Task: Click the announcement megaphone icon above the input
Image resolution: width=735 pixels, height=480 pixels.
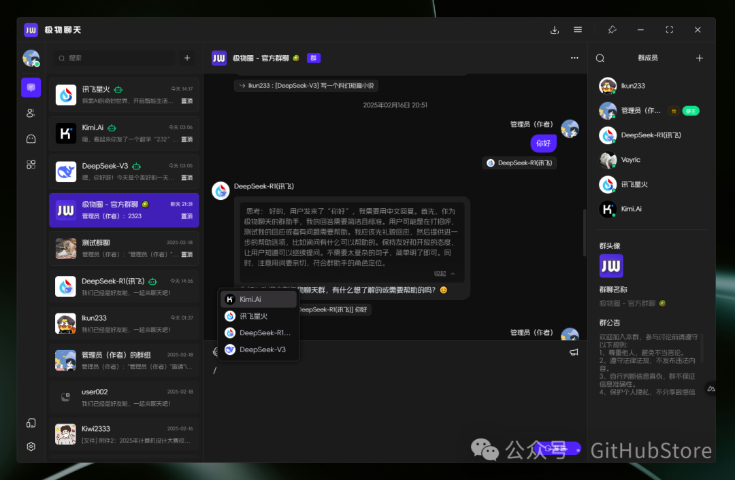Action: tap(574, 352)
